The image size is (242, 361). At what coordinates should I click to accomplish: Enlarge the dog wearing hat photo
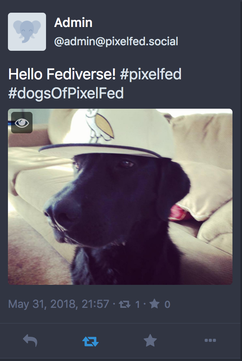(120, 197)
